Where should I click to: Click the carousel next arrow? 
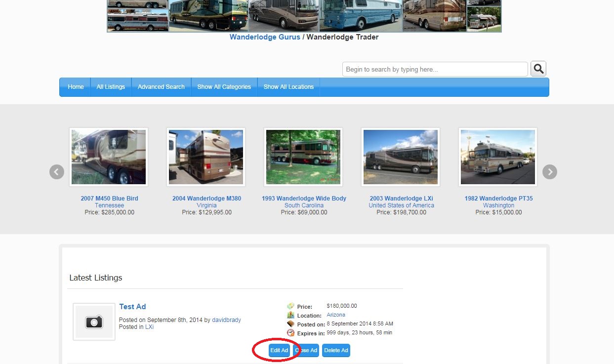[x=550, y=172]
